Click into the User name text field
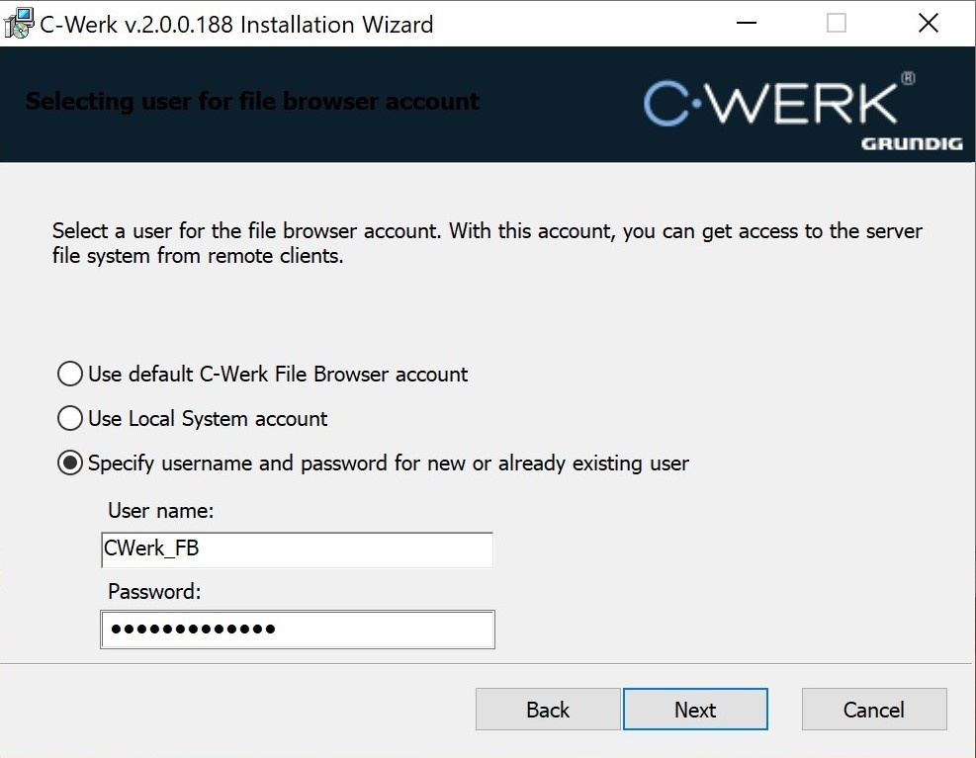 click(297, 549)
